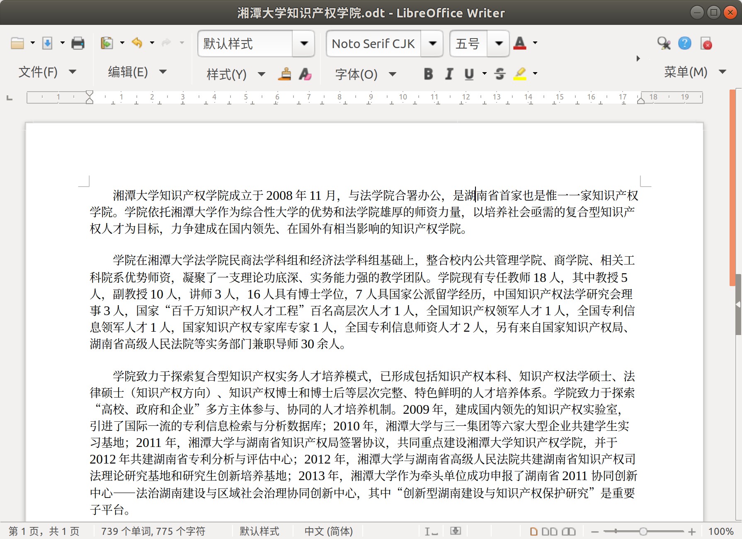Zoom out with the minus button
Viewport: 742px width, 539px height.
pyautogui.click(x=595, y=532)
